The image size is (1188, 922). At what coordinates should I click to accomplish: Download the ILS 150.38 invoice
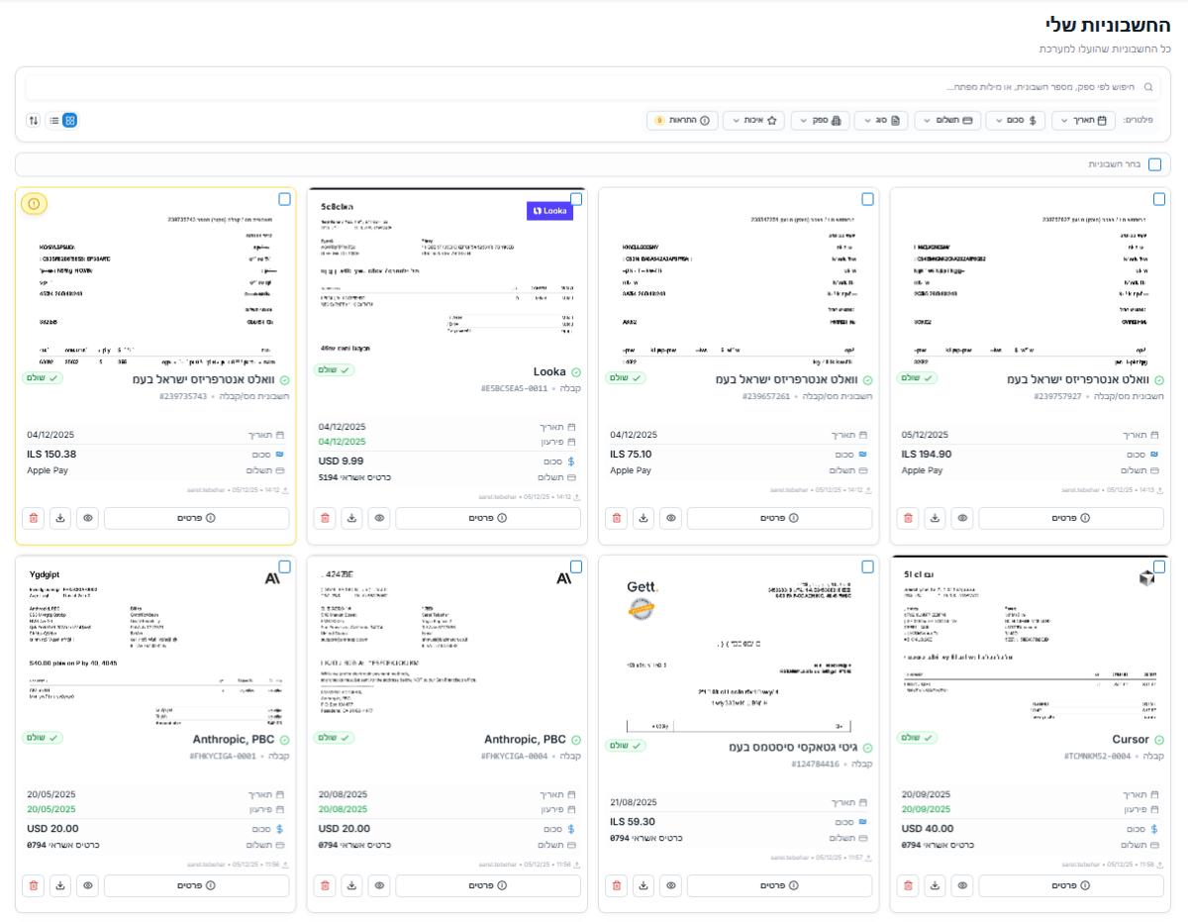(59, 517)
